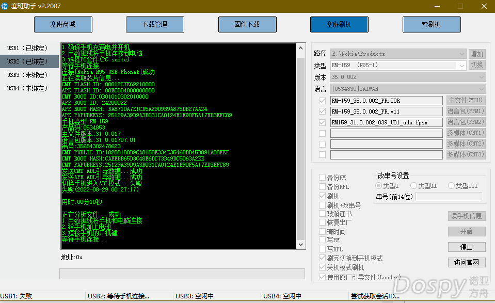Toggle 刷完切换到开机模式 checkbox

(x=322, y=258)
